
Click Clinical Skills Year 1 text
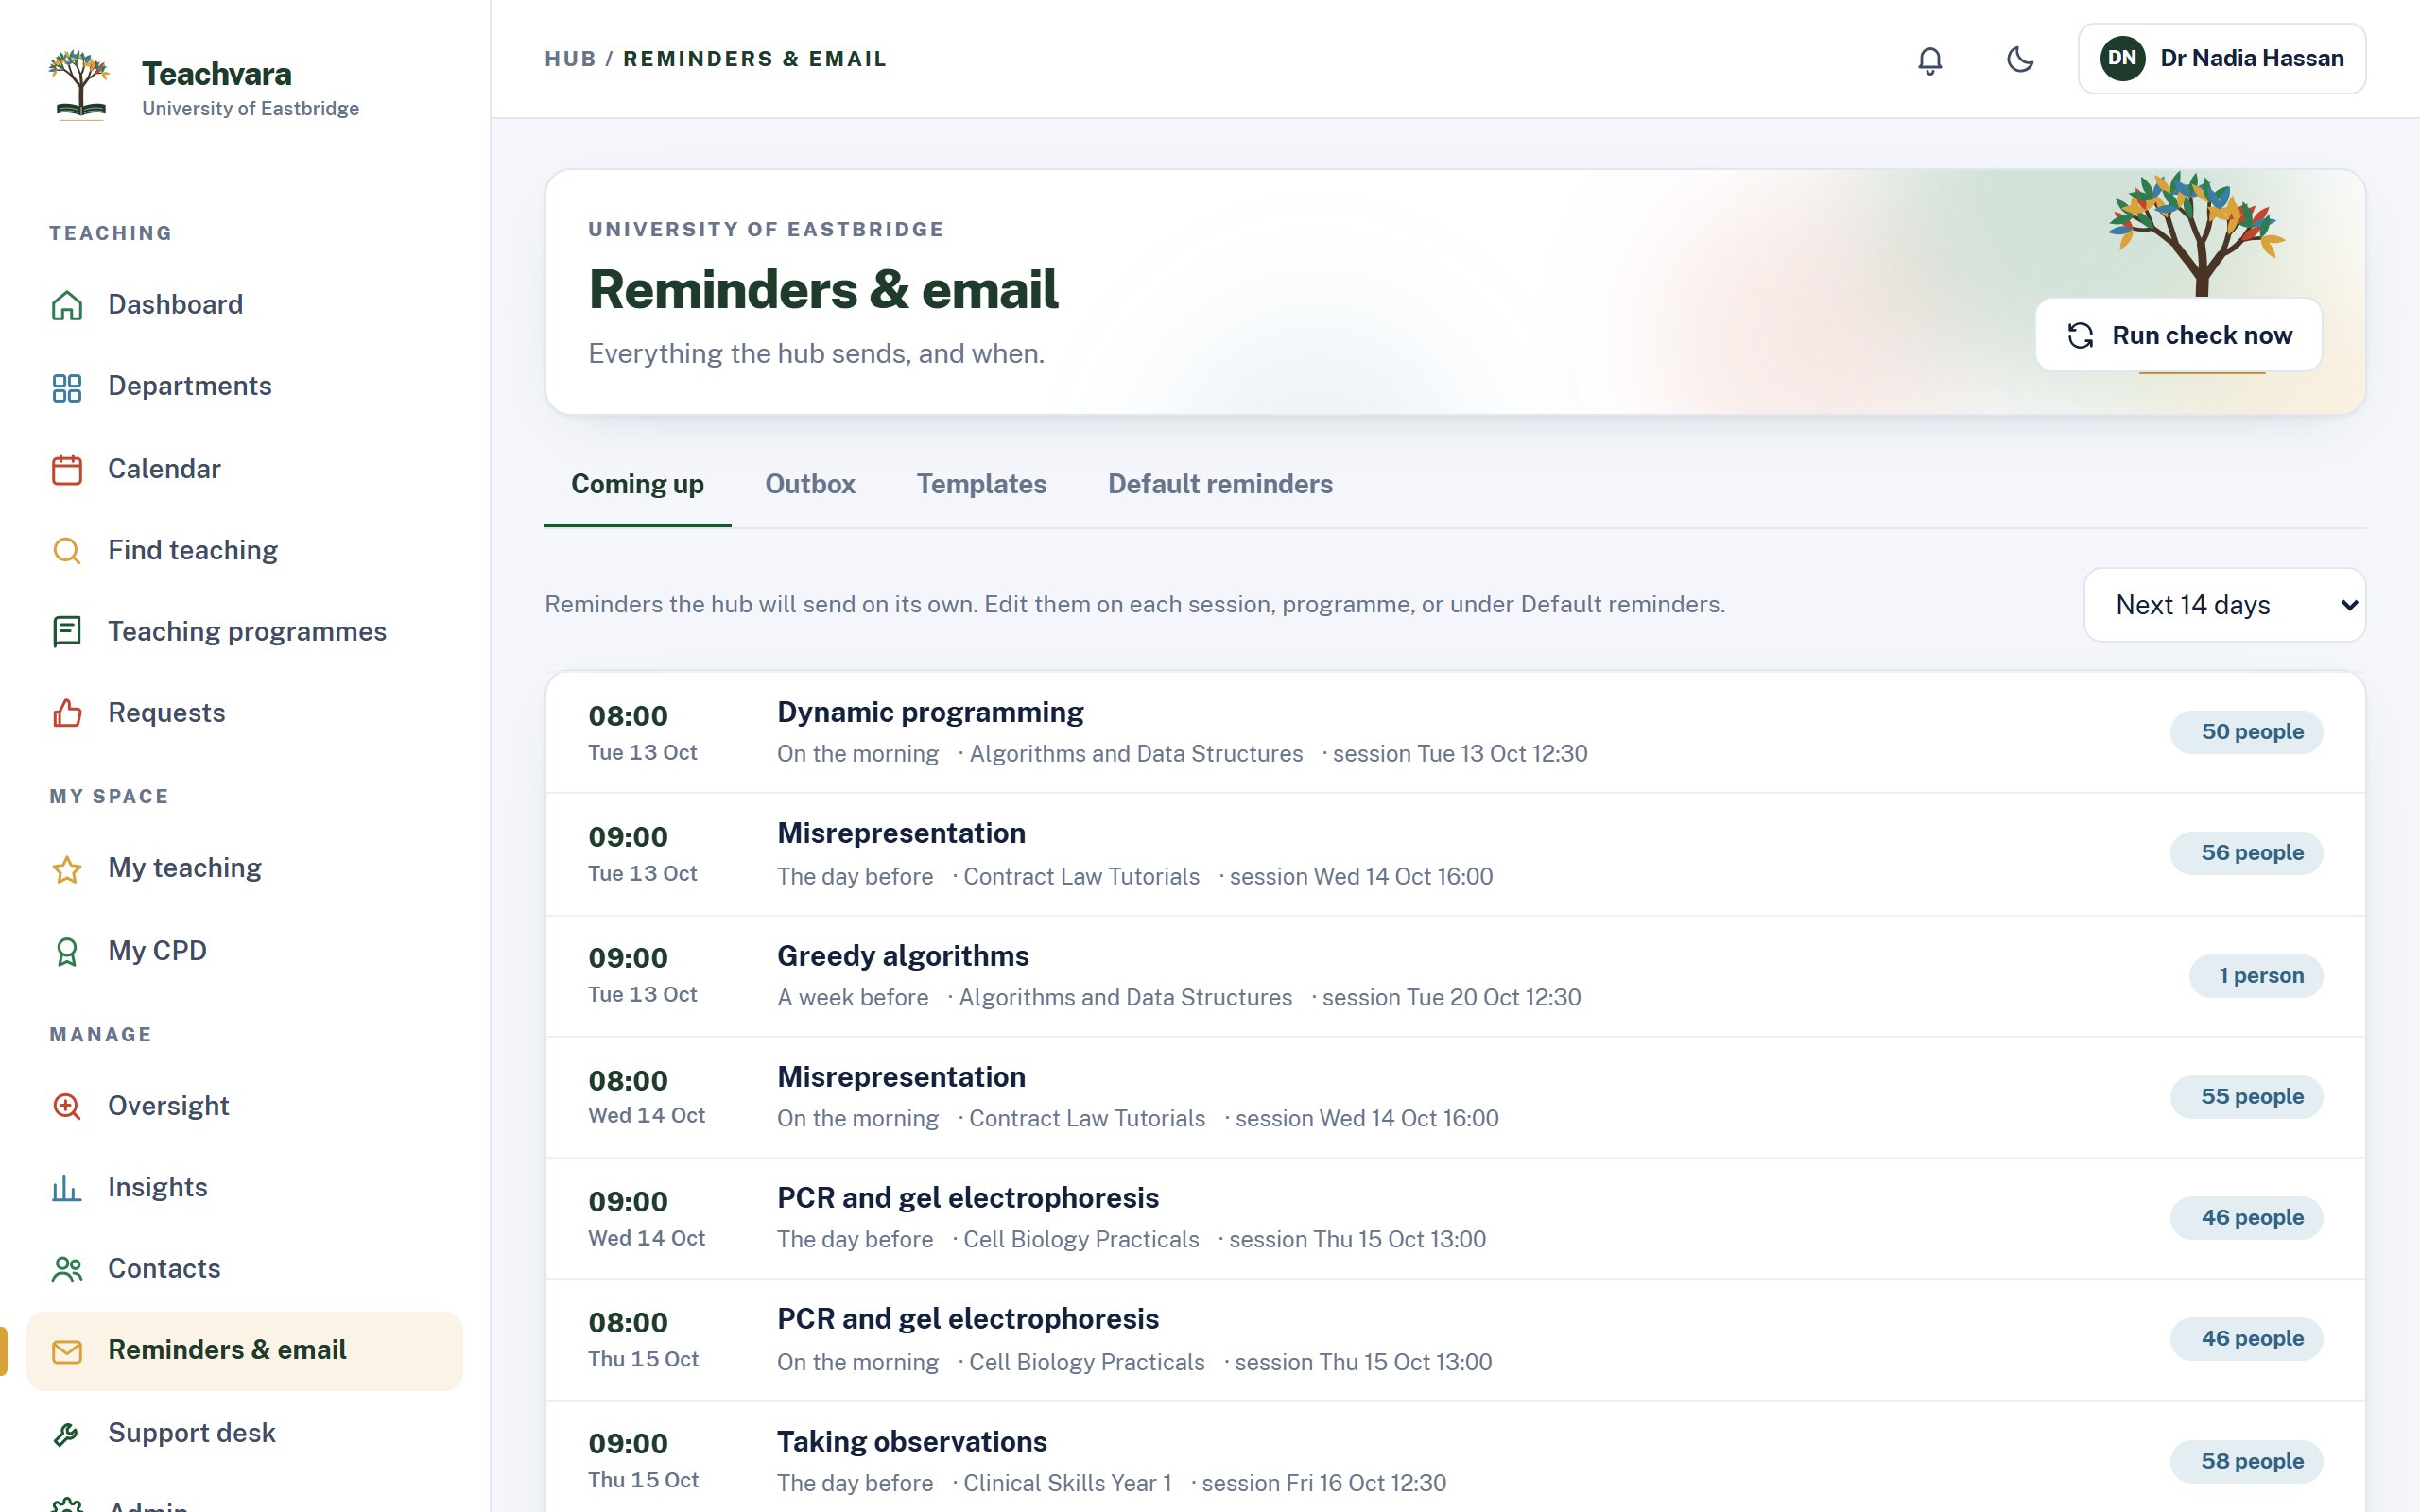coord(1067,1483)
